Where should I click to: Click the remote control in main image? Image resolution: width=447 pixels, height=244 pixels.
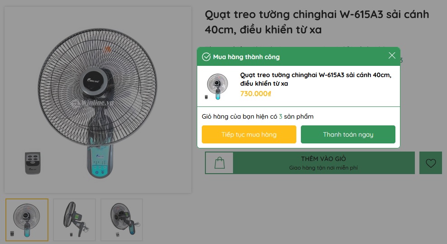(x=36, y=163)
